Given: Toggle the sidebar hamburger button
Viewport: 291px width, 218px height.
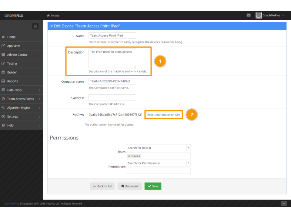Looking at the screenshot, I should pos(35,26).
